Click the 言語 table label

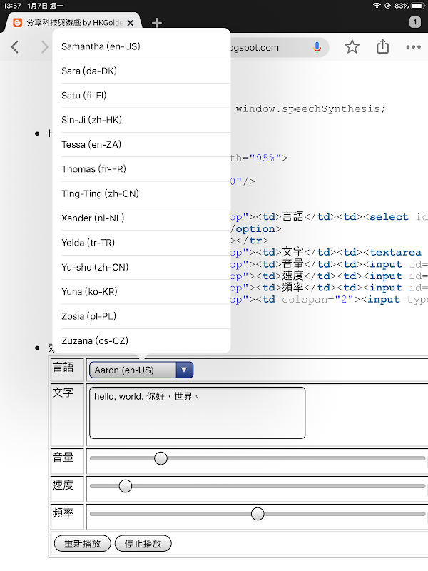63,367
